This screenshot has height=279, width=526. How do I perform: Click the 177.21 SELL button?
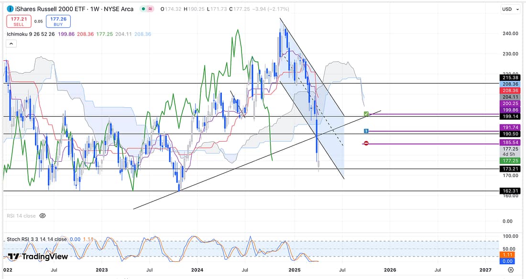coord(18,21)
